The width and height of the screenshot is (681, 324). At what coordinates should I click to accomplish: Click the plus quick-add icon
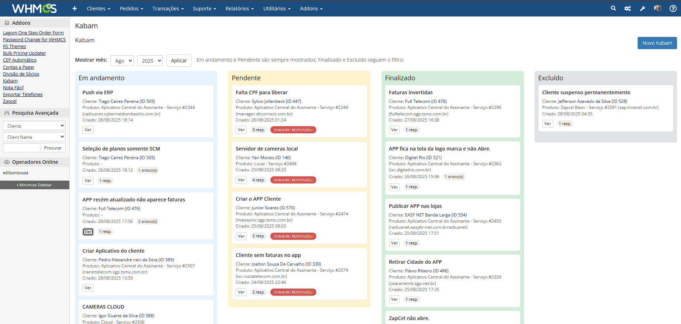[75, 9]
